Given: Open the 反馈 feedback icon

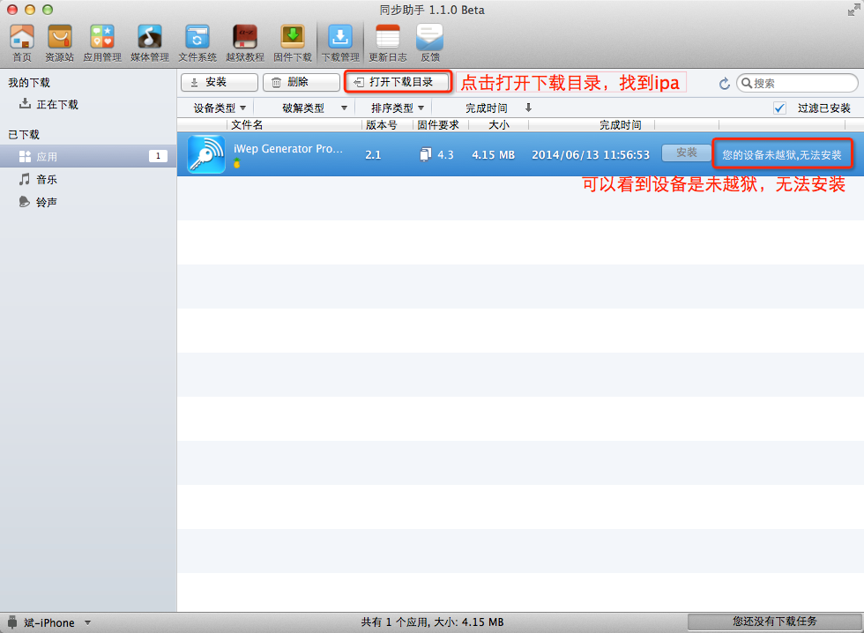Looking at the screenshot, I should click(x=429, y=40).
